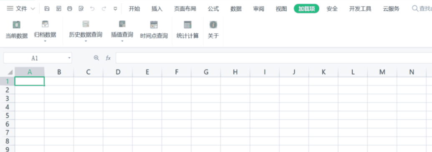Click the 归档数据 icon
This screenshot has height=152, width=432.
[x=45, y=24]
